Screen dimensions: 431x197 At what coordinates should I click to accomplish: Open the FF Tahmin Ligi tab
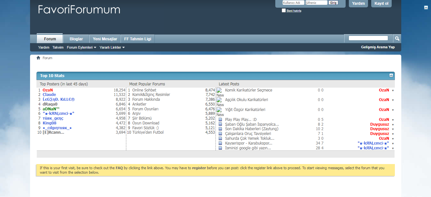[x=137, y=39]
